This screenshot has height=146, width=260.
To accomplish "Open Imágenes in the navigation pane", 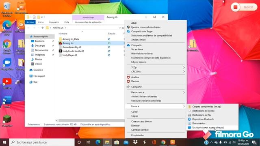I will click(40, 55).
